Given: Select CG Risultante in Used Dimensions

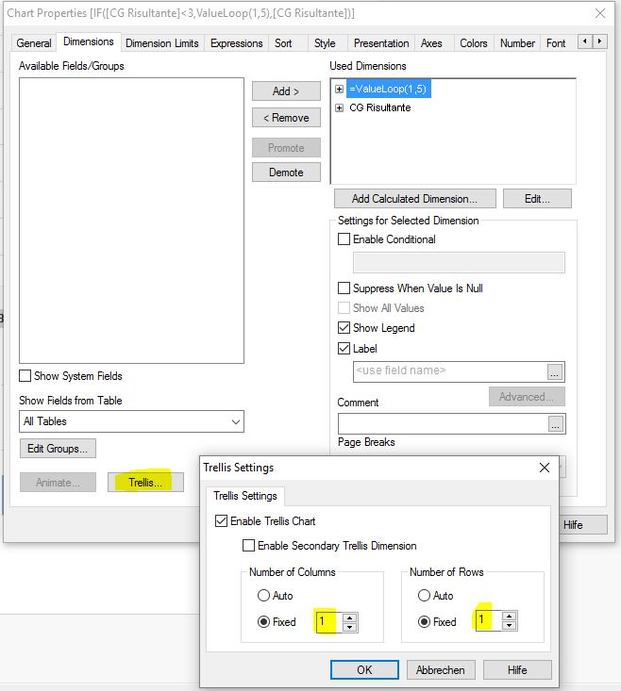Looking at the screenshot, I should tap(379, 108).
